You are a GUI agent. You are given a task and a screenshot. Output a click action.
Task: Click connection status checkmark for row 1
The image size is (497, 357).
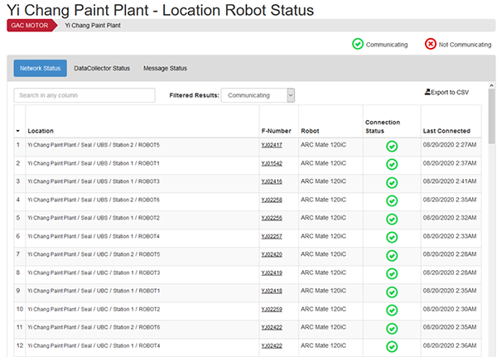[x=392, y=146]
